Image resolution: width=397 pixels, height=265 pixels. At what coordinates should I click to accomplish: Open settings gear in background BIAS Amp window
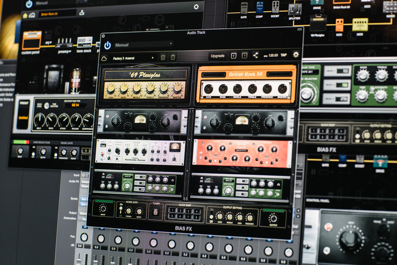(196, 7)
